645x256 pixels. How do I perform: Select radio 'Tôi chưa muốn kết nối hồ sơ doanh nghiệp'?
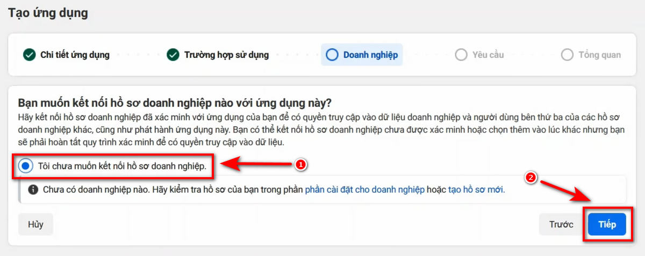(x=25, y=166)
